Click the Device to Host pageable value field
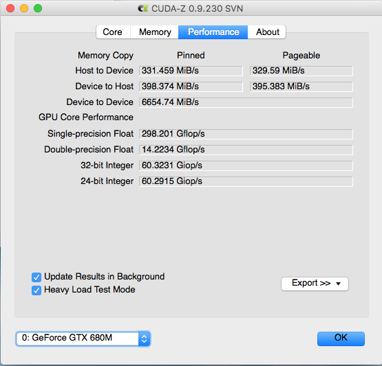Image resolution: width=382 pixels, height=366 pixels. click(x=301, y=87)
